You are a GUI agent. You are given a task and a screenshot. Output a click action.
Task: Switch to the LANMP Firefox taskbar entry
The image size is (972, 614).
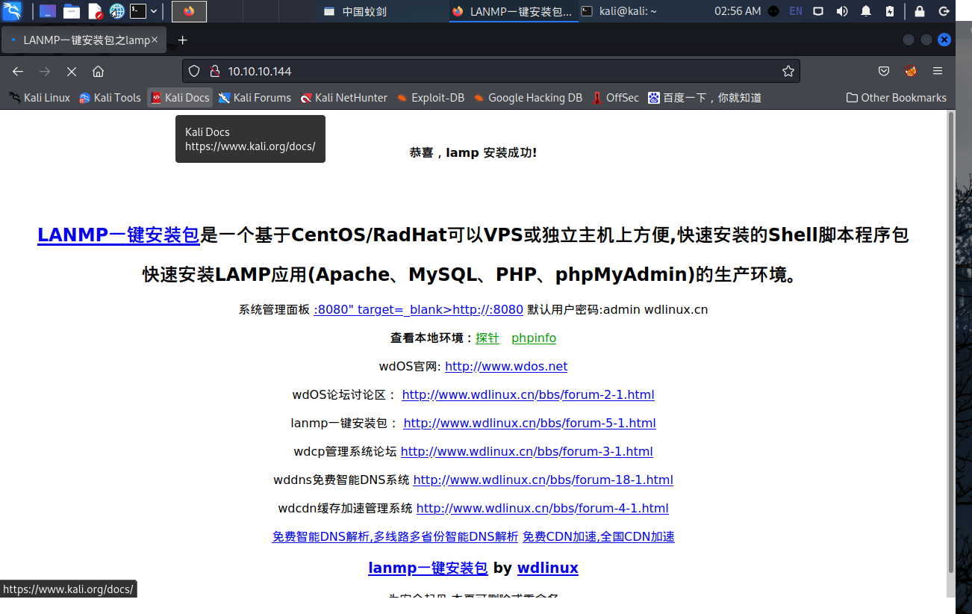pos(514,11)
